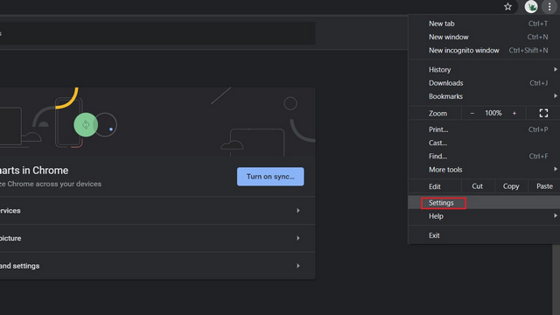
Task: Click the 'arts in Chrome' heading text
Action: 34,171
